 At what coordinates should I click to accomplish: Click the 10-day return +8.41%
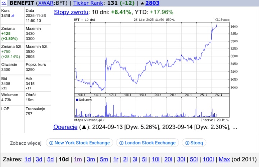[121, 12]
